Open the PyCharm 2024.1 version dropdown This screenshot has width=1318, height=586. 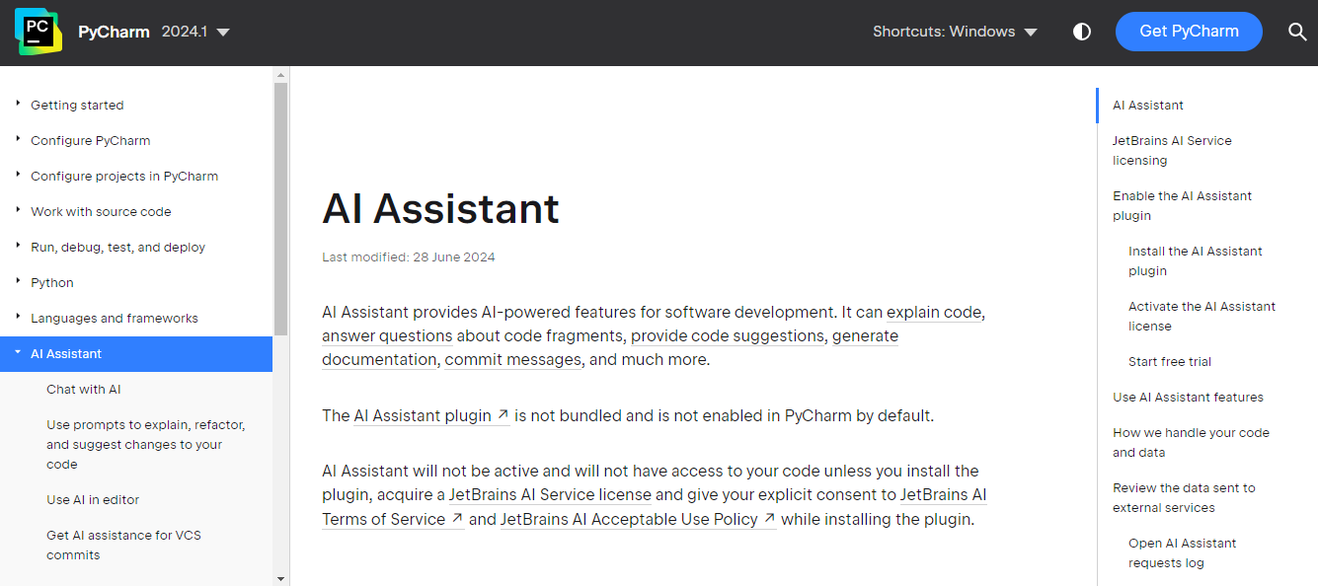(195, 32)
